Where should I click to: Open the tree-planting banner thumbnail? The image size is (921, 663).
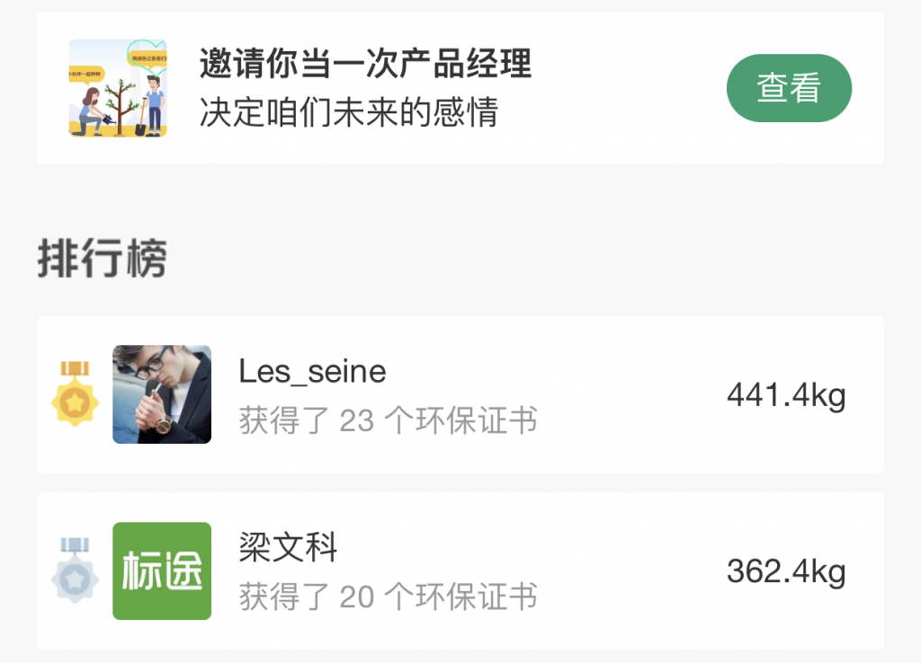coord(118,88)
